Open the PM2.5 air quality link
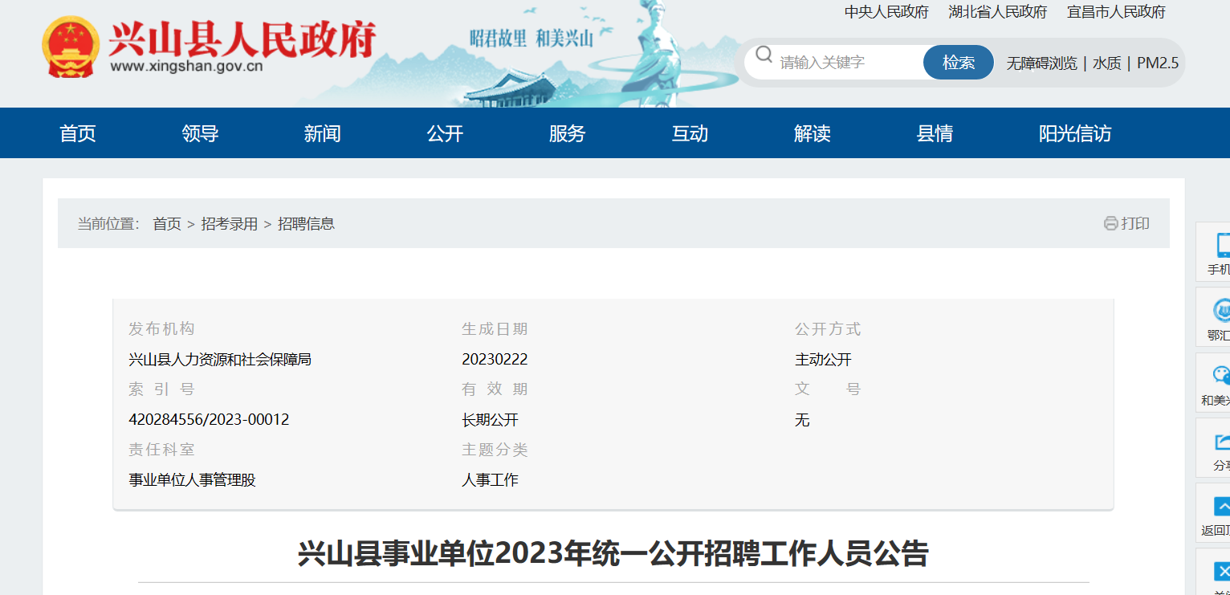Viewport: 1230px width, 595px height. click(x=1158, y=63)
